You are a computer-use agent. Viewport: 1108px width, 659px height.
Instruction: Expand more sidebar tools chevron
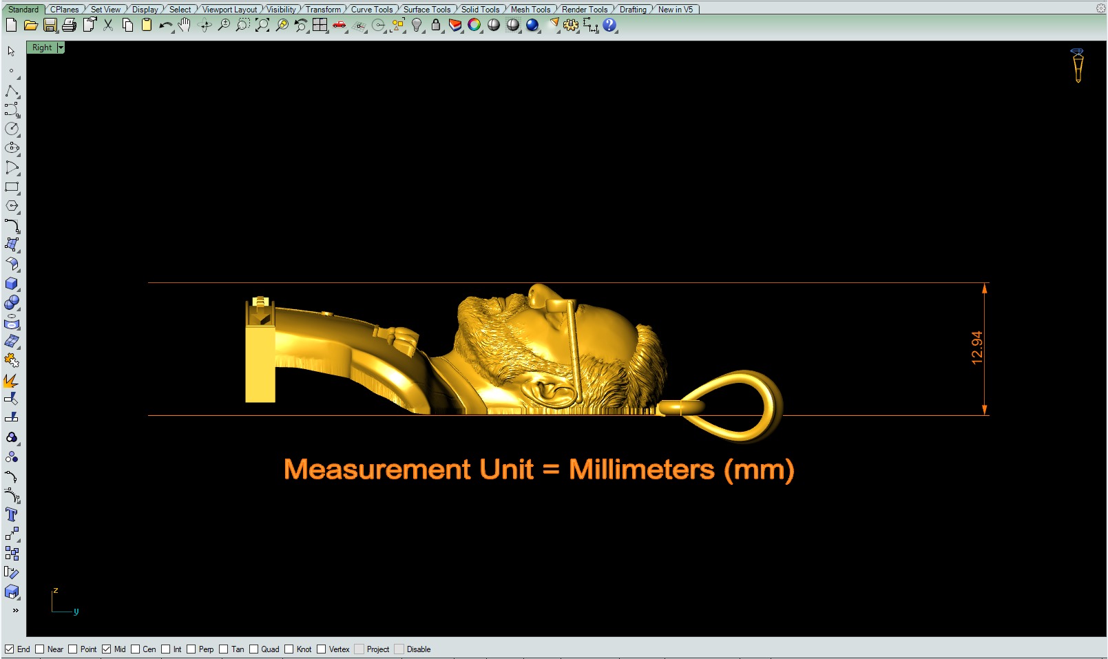[x=15, y=610]
